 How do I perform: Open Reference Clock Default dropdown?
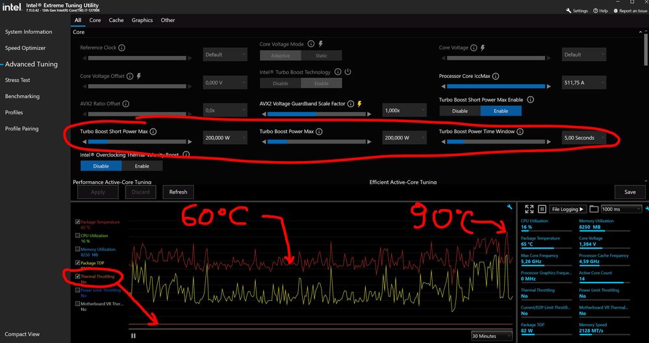225,55
